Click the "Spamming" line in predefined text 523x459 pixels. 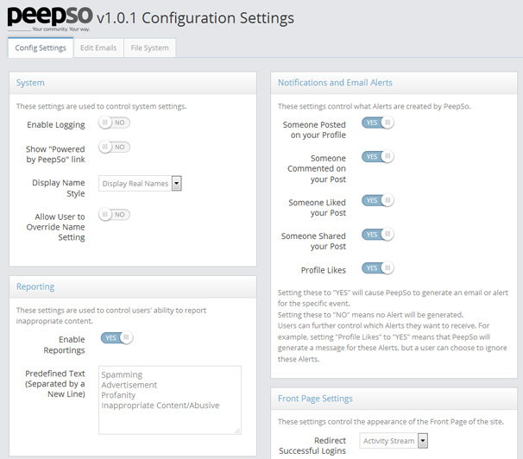point(122,374)
